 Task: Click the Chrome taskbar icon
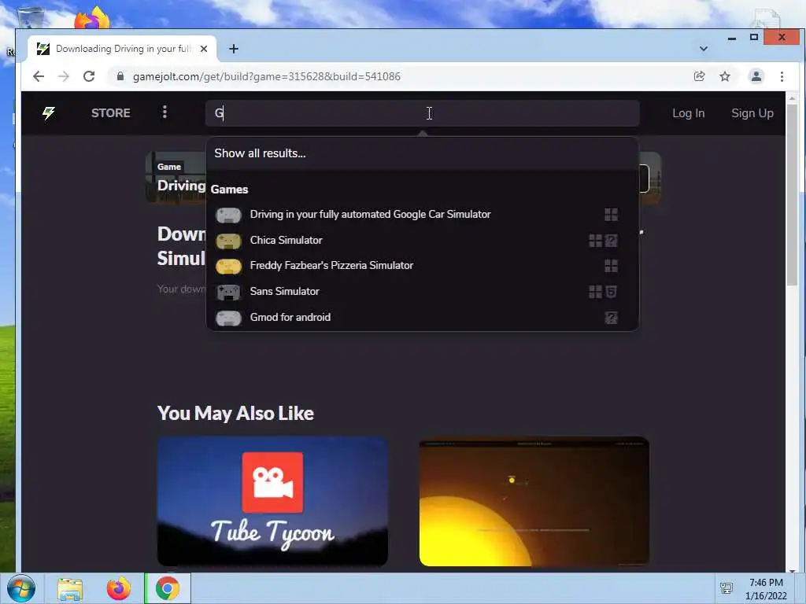tap(168, 588)
